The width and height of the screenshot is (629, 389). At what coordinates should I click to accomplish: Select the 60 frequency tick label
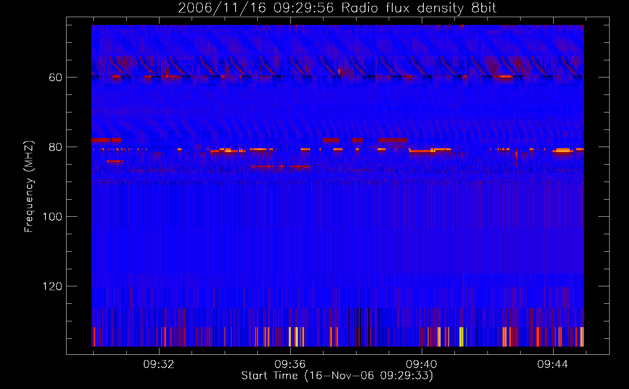point(56,77)
